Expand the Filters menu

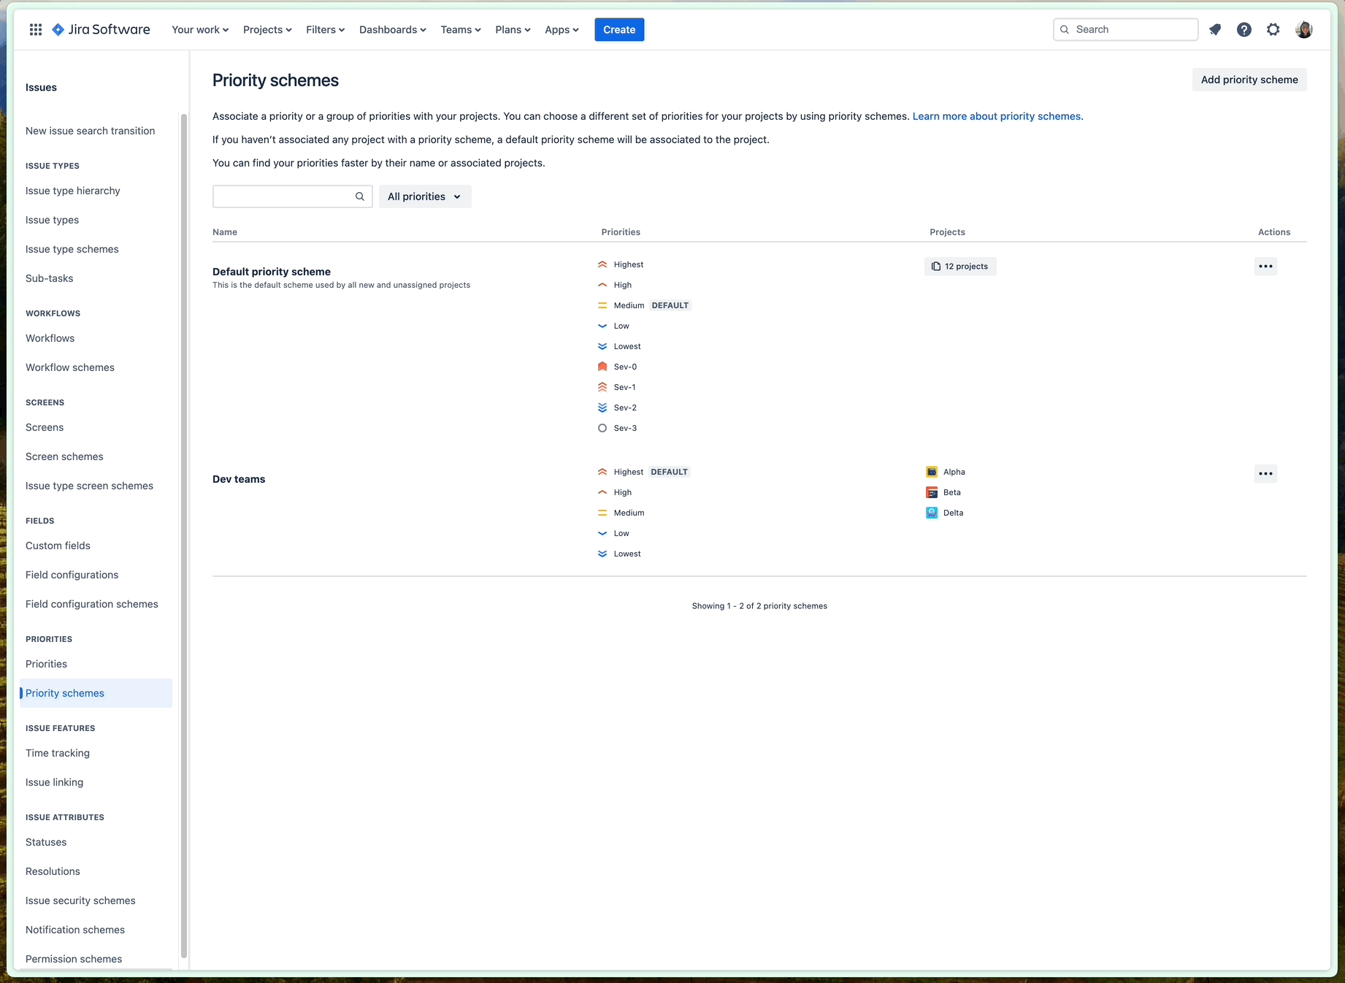click(x=325, y=29)
